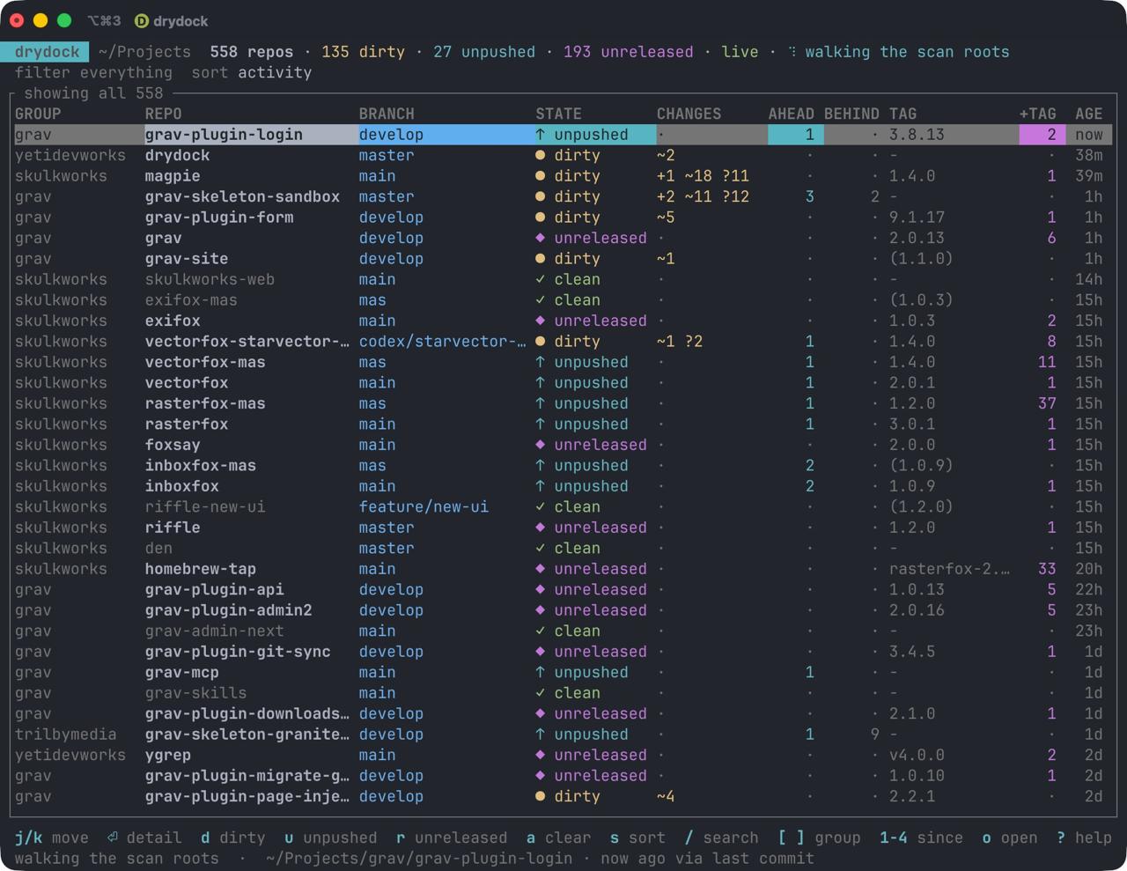This screenshot has width=1127, height=871.
Task: Click the 'v4.0.0' tag on ygrep row
Action: (x=917, y=755)
